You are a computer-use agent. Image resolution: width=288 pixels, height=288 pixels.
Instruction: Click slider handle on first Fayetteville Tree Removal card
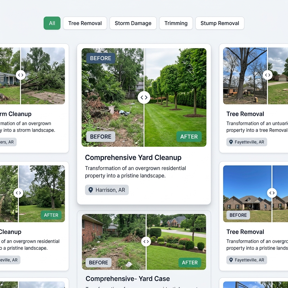tap(267, 75)
